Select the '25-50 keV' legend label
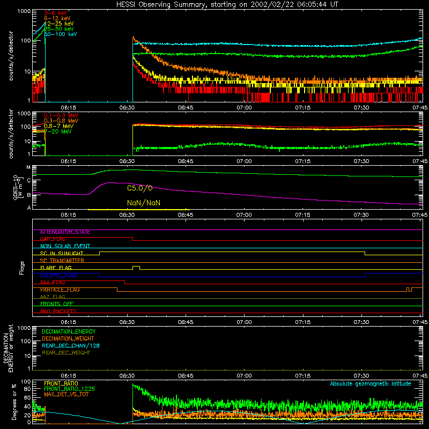The image size is (429, 429). point(59,29)
